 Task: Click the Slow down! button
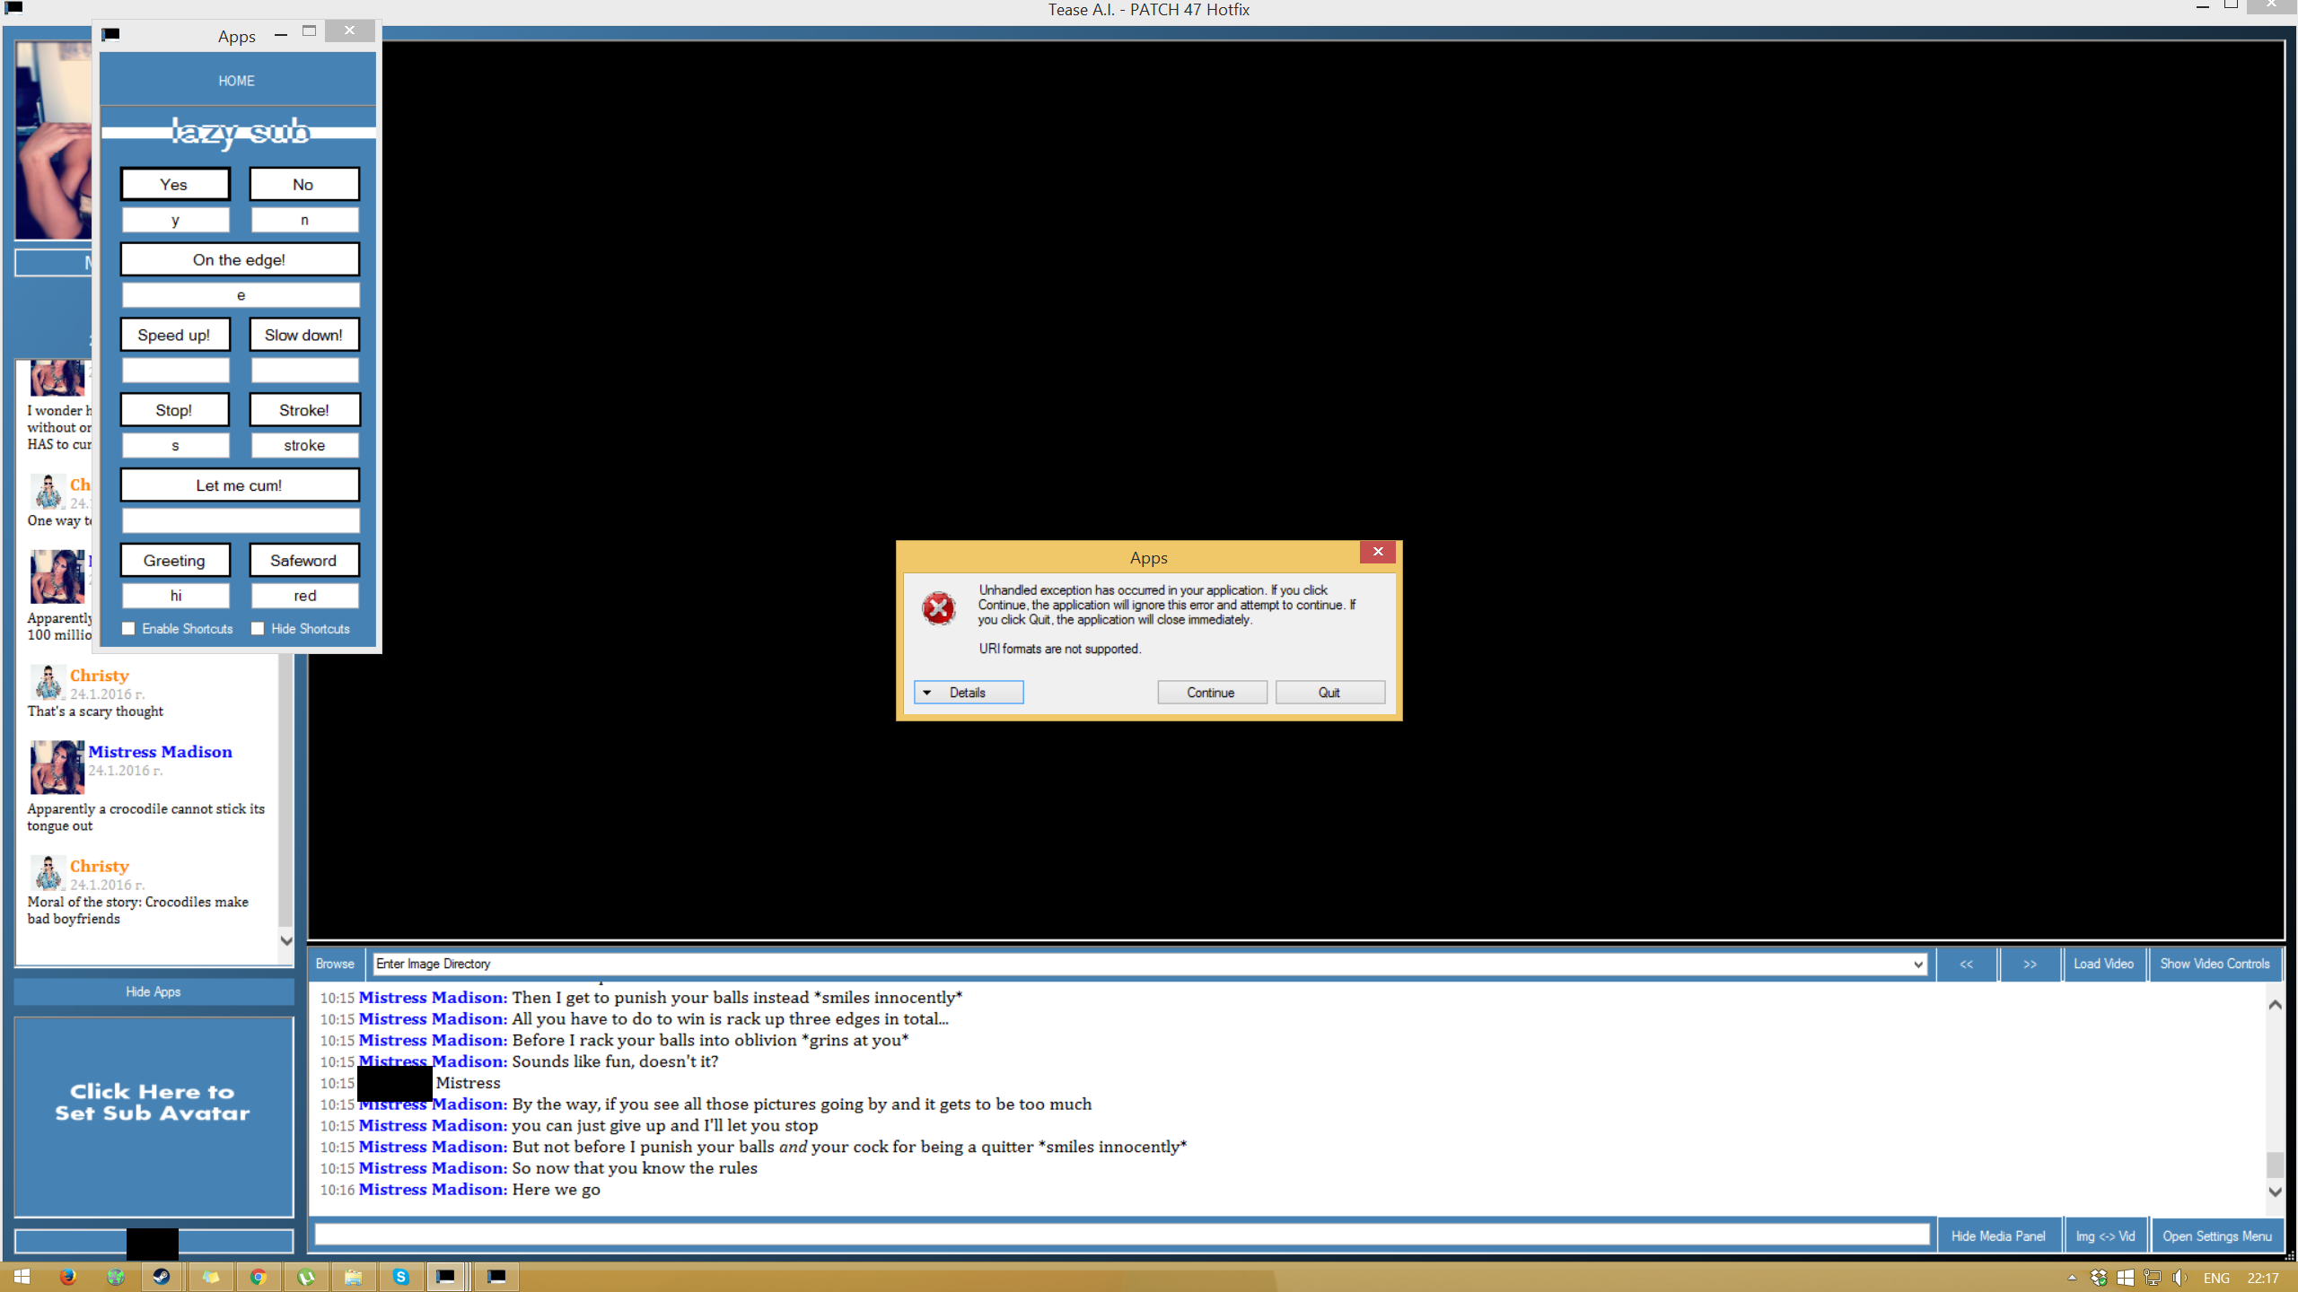coord(304,335)
